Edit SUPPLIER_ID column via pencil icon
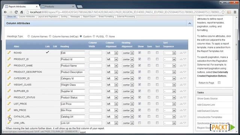 point(9,91)
